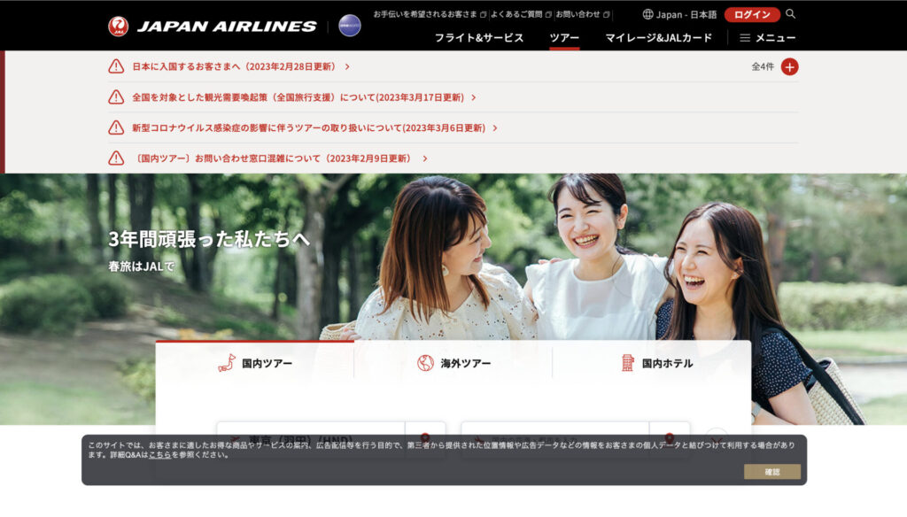
Task: Click the JAL crane logo icon
Action: (118, 26)
